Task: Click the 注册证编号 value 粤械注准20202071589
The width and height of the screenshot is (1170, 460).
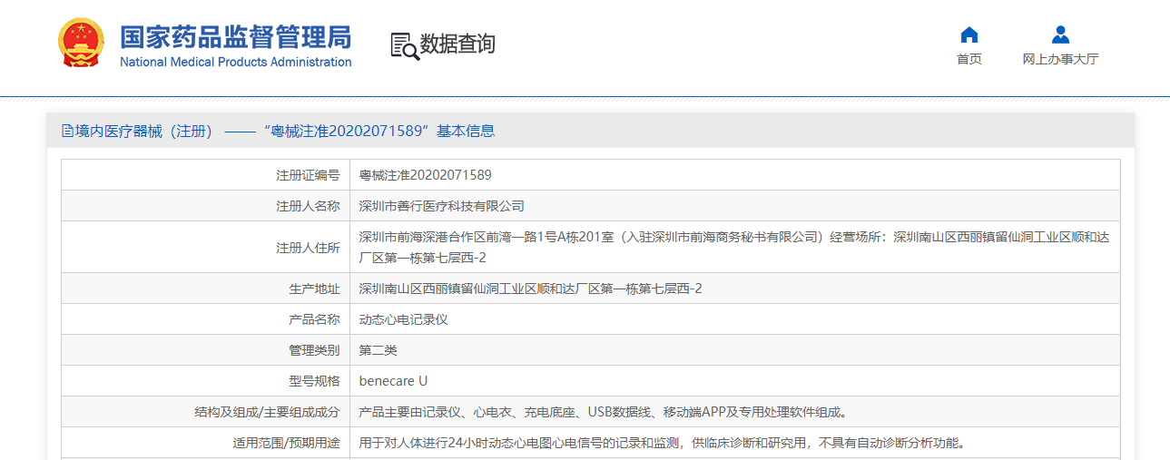Action: pos(425,175)
